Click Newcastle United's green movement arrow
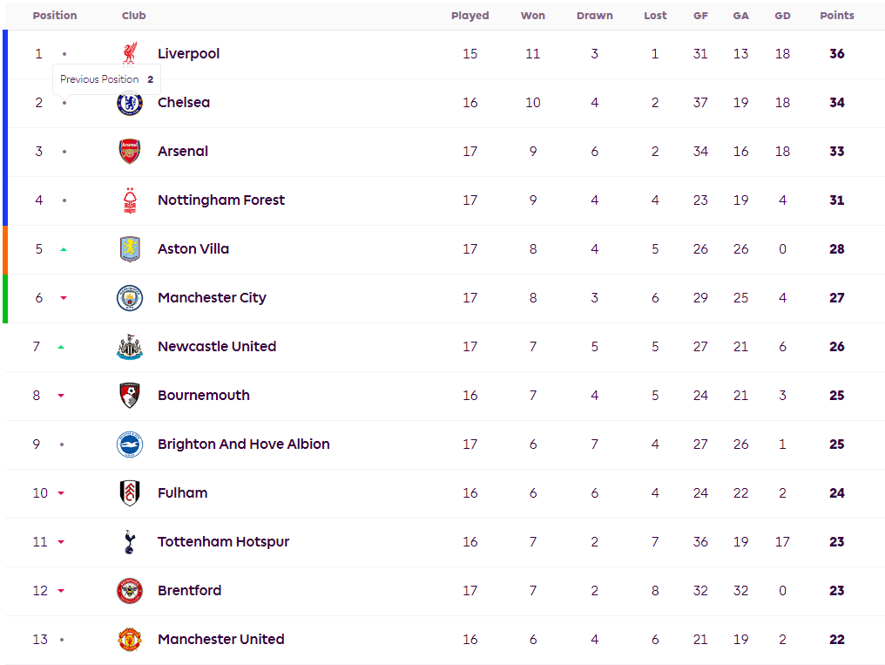Image resolution: width=885 pixels, height=665 pixels. pos(61,347)
